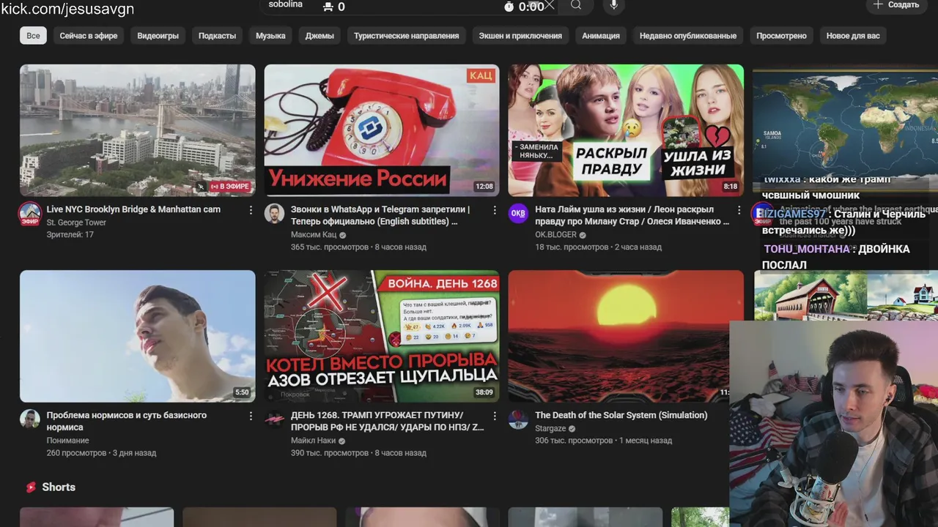Open title Звонки в WhatsApp и Telegram запретили
Screen dimensions: 938x527
(x=380, y=215)
